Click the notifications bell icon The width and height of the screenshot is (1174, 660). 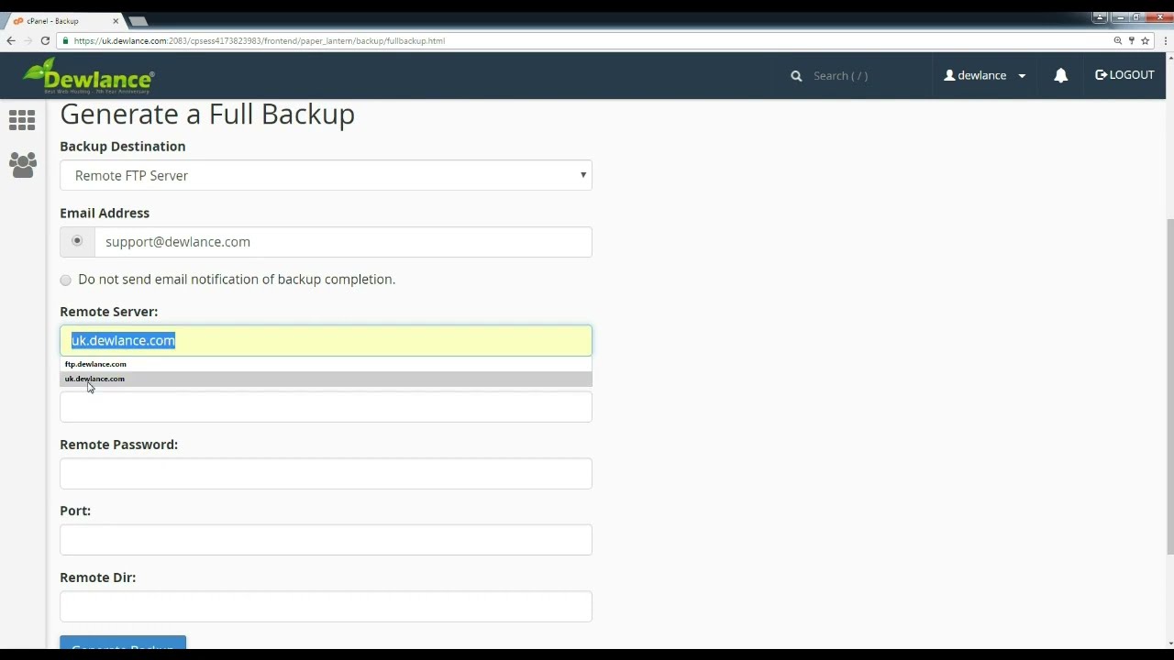pos(1060,76)
